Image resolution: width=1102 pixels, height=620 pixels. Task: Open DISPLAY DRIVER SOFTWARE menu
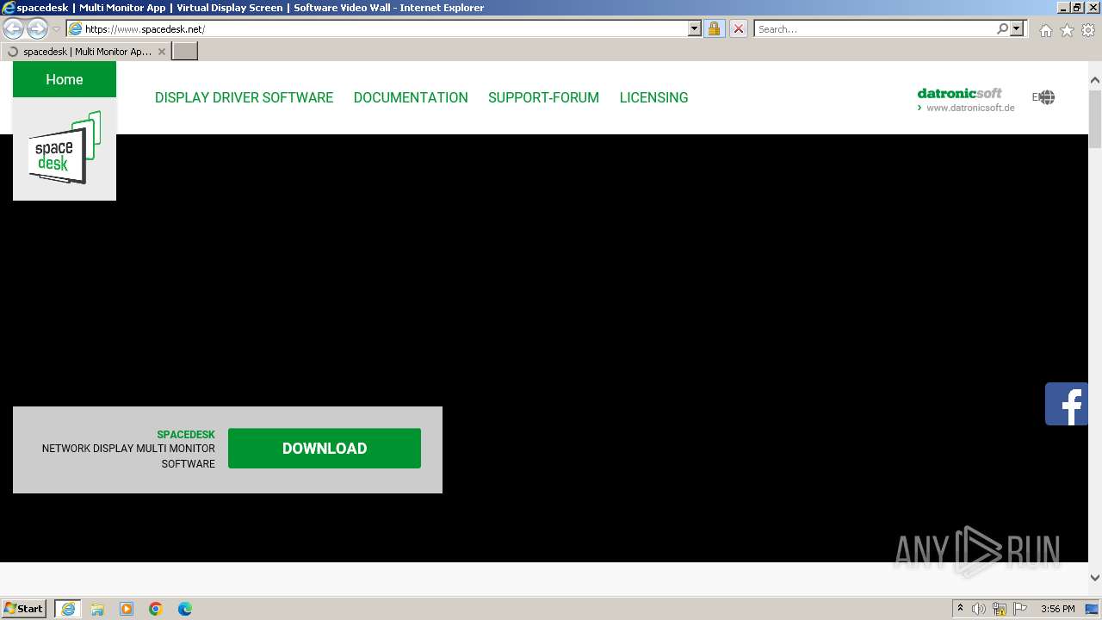pyautogui.click(x=244, y=97)
